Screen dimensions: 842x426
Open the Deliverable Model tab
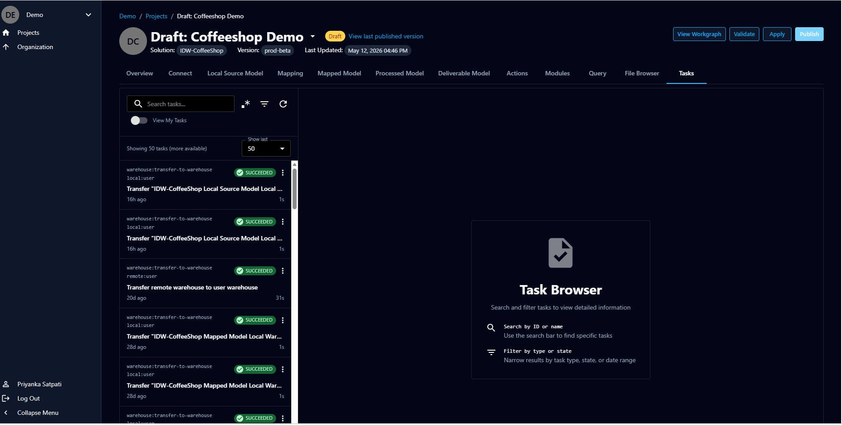(464, 73)
